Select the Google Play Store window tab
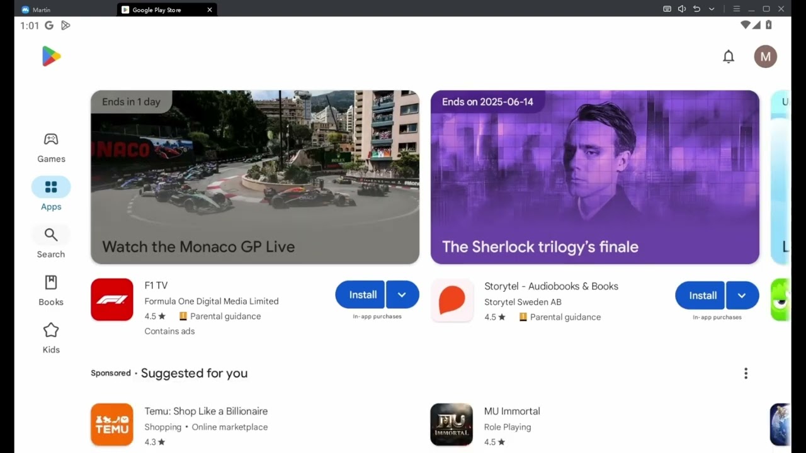The height and width of the screenshot is (453, 806). [167, 9]
